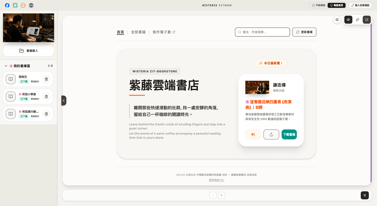Toggle the numbered list view button

[367, 20]
